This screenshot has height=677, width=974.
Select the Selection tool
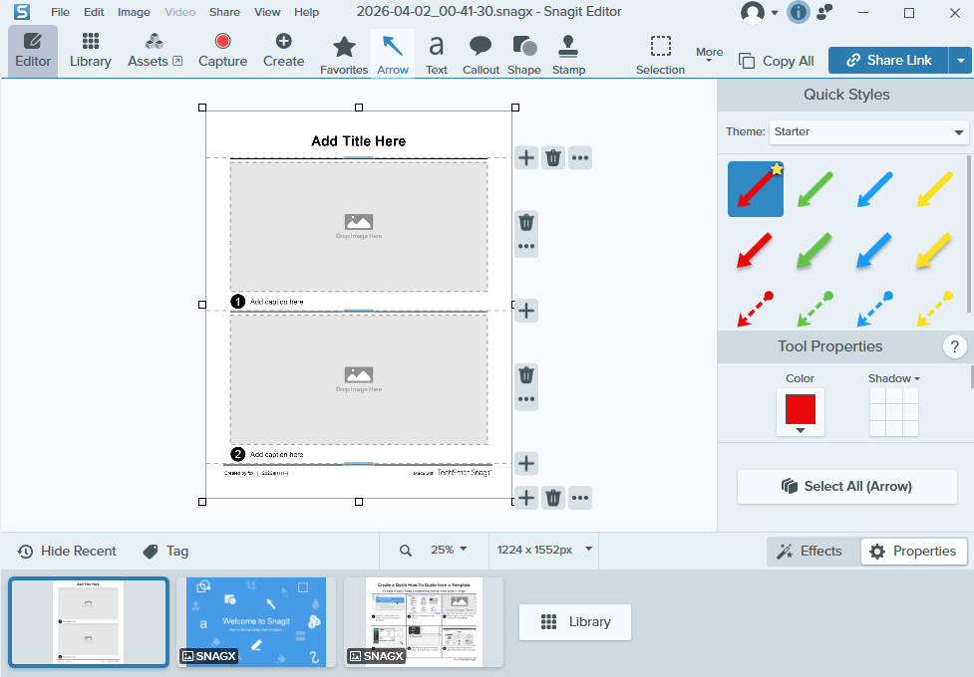tap(660, 55)
